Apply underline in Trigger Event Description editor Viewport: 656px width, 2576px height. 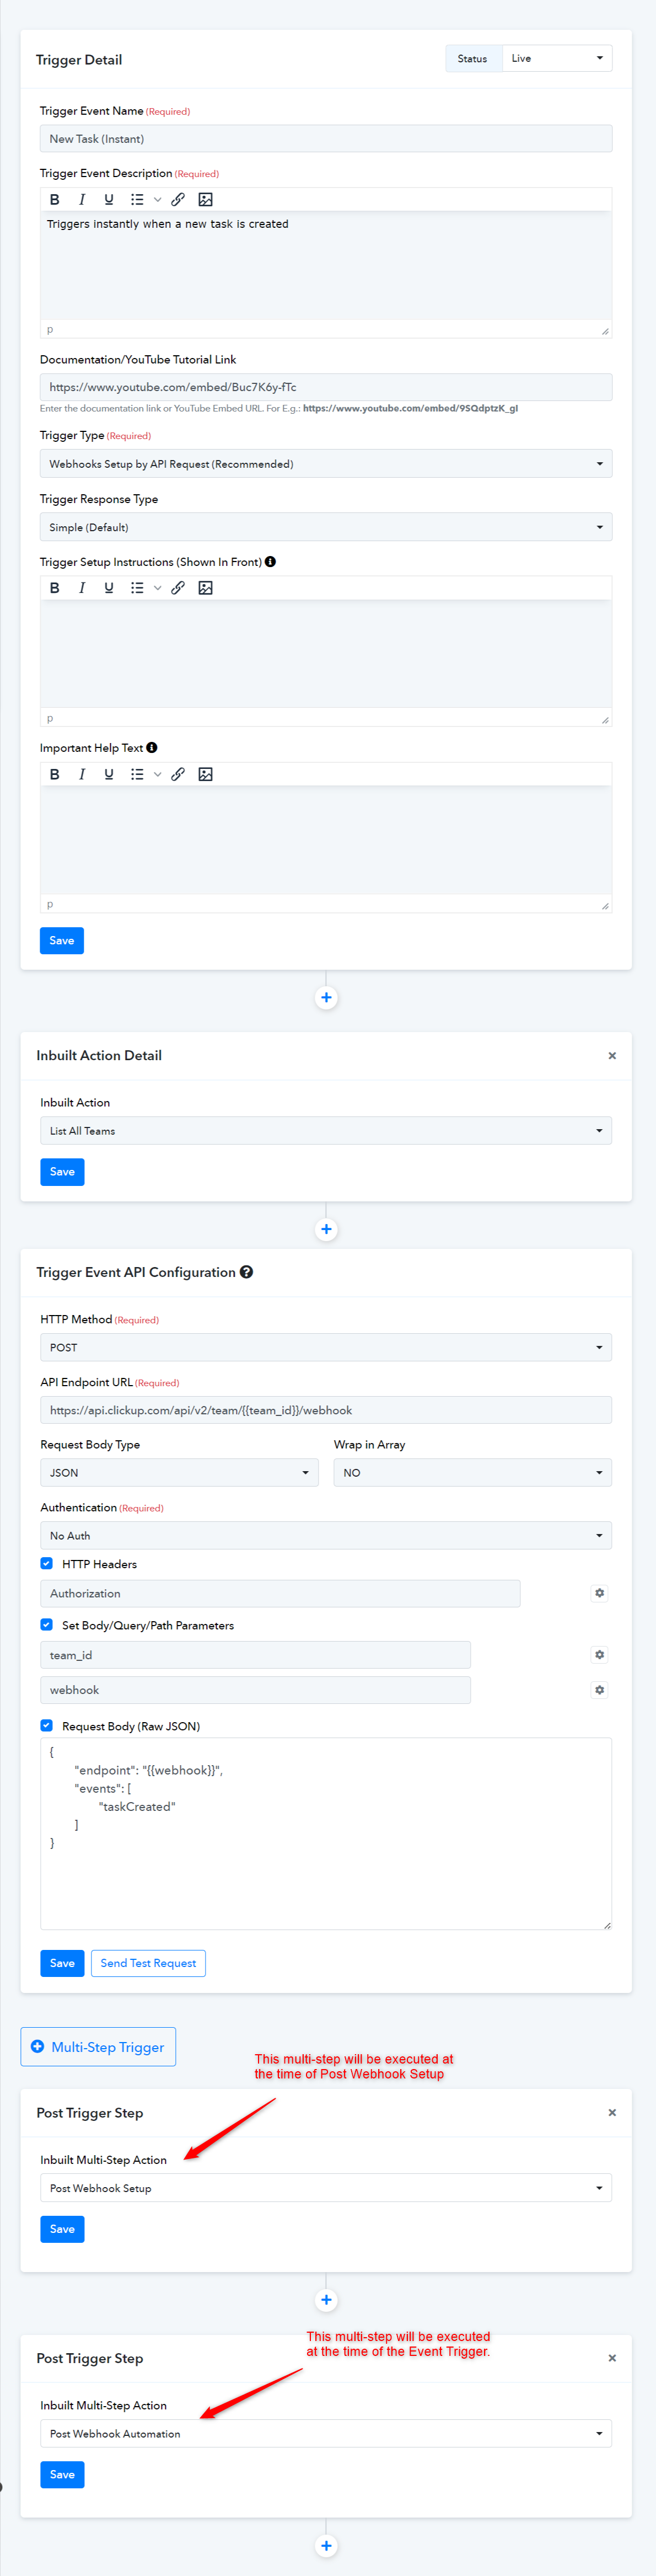109,199
